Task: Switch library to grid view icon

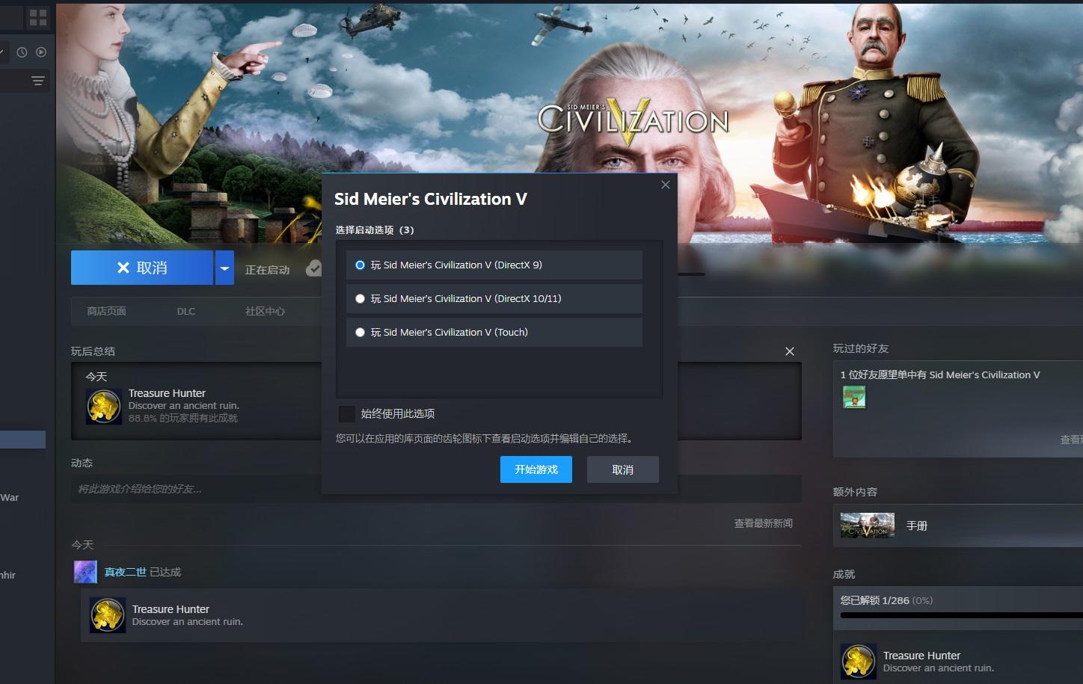Action: click(37, 17)
